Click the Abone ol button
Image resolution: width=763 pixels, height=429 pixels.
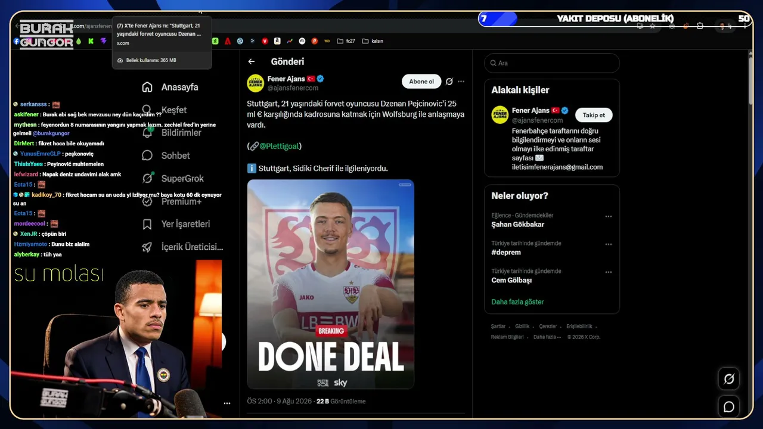click(421, 82)
